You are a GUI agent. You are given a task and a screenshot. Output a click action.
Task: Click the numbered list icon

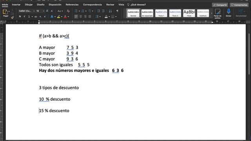point(83,11)
